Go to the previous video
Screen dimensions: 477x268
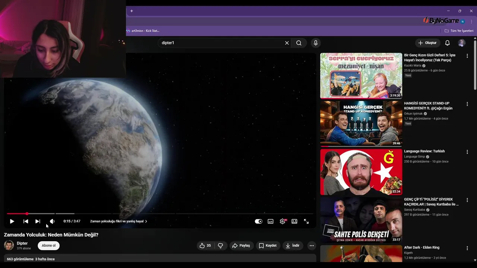coord(26,221)
